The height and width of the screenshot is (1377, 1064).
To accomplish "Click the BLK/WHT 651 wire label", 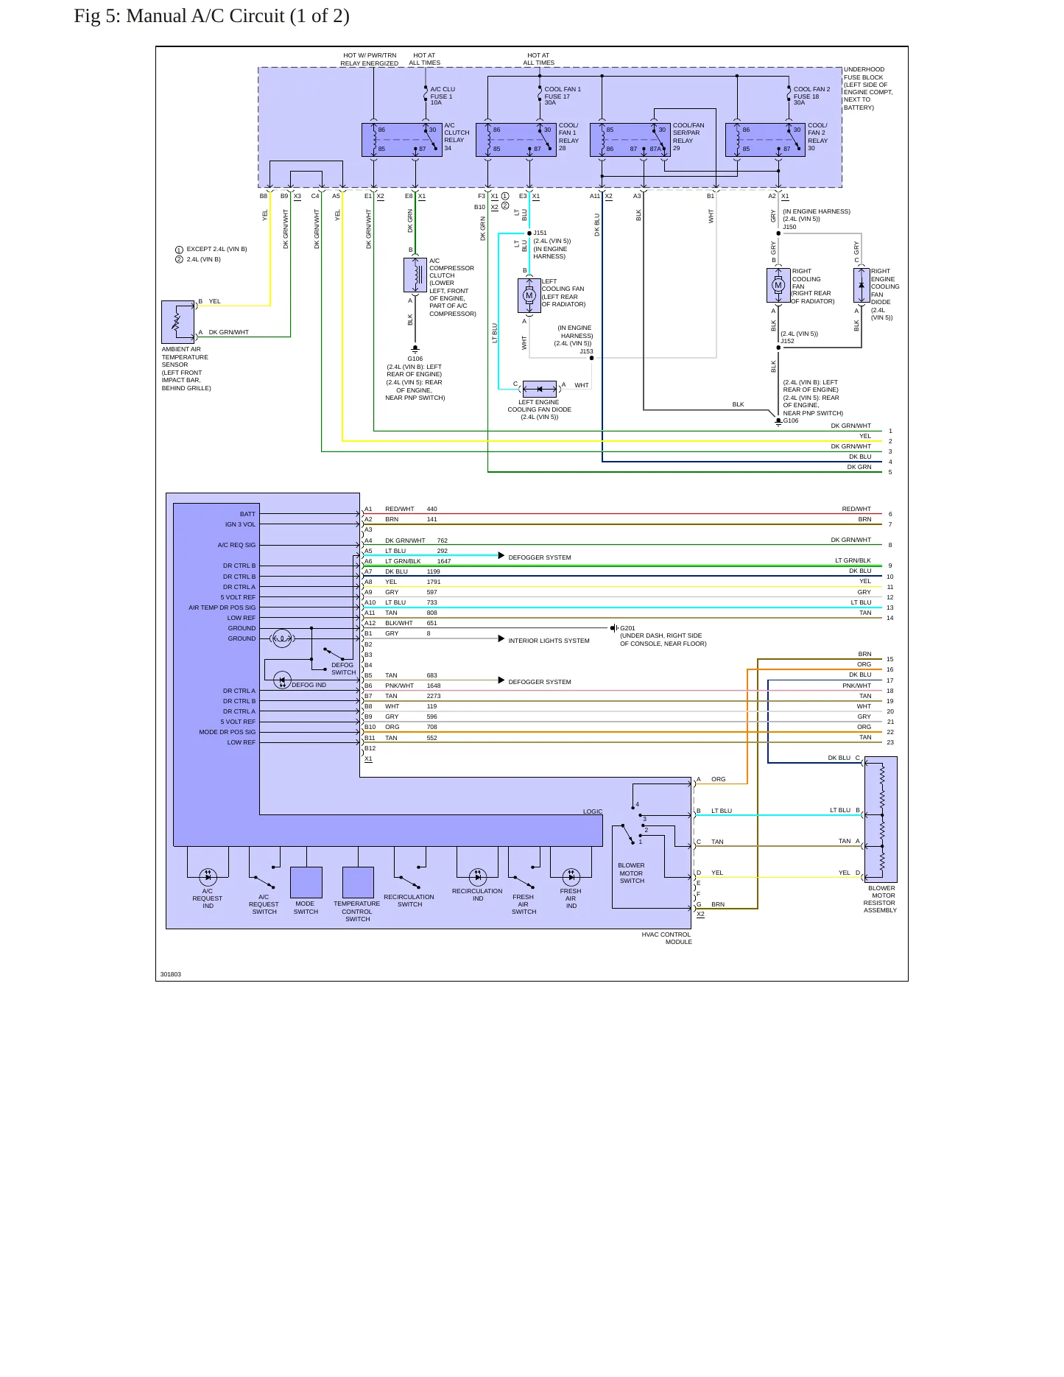I will (x=411, y=623).
